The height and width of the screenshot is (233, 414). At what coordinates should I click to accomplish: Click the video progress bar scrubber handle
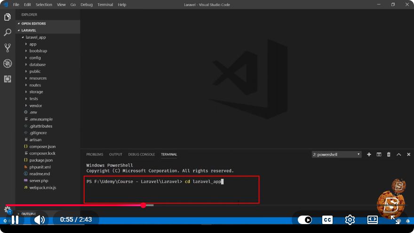coord(143,205)
